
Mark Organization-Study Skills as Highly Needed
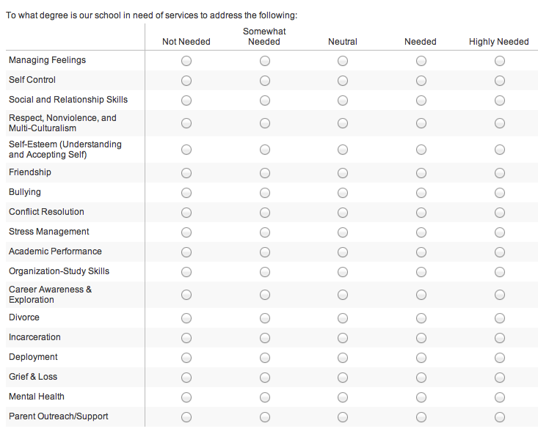coord(500,272)
